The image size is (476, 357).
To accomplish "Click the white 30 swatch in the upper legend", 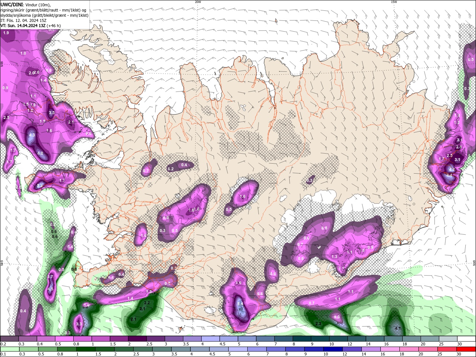I will click(466, 339).
